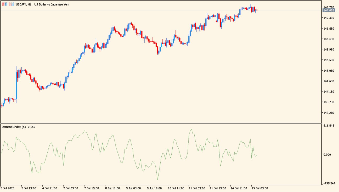Viewport: 339px width, 192px height.
Task: Click the USDJPY, H1 chart title
Action: (x=42, y=4)
